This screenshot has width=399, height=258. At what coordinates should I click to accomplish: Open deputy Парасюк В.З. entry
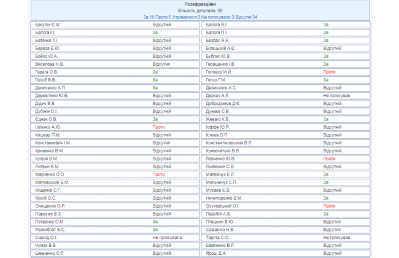coord(49,213)
